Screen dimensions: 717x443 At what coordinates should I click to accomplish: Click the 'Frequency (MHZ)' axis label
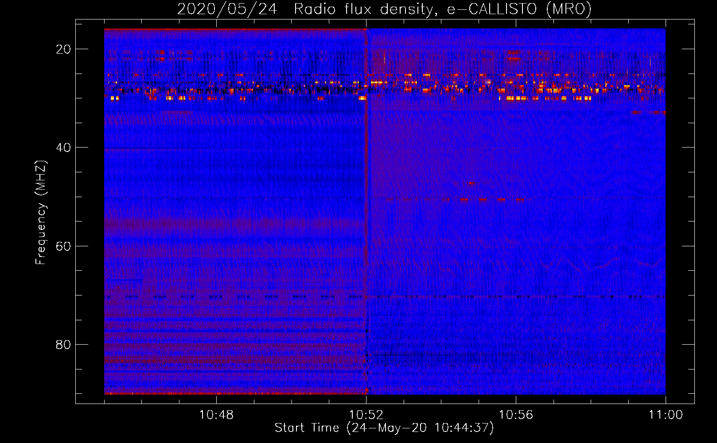tap(41, 212)
